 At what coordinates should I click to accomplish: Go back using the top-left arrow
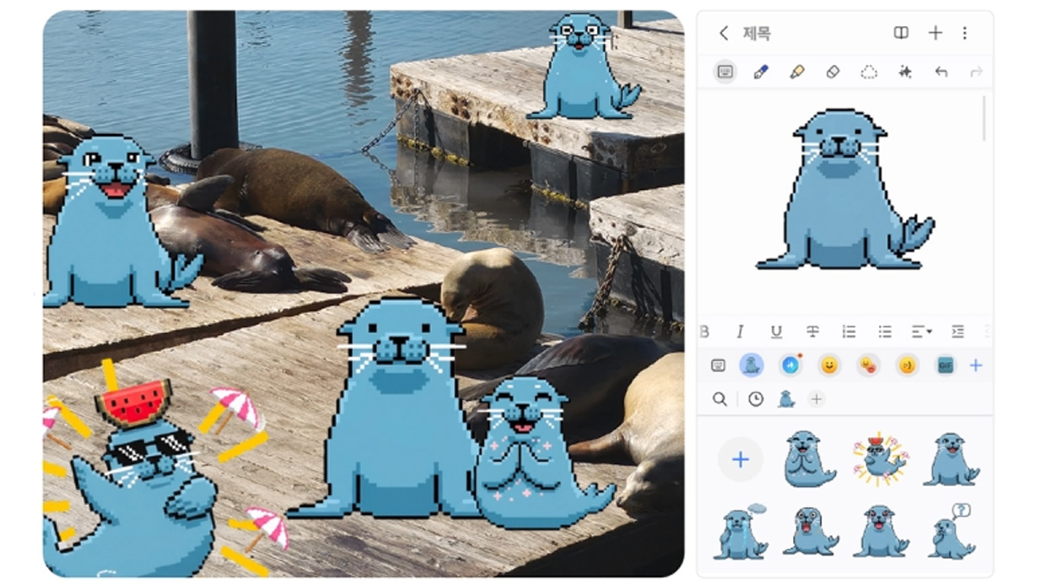coord(723,33)
